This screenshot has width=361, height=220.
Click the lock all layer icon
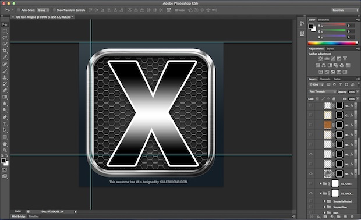tap(334, 99)
